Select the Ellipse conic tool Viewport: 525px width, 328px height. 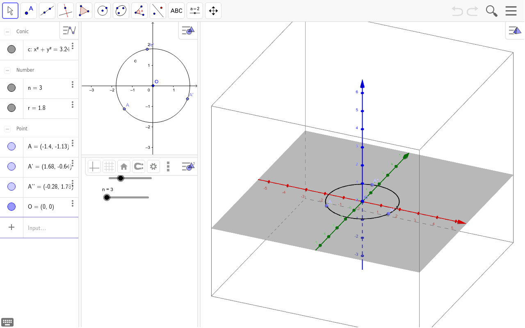[x=121, y=11]
